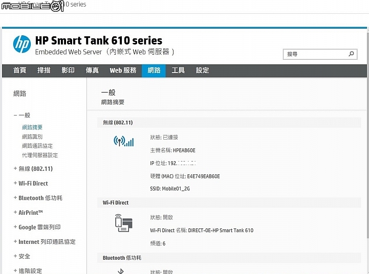Click the HP Smart Tank 610 series title

coord(99,40)
